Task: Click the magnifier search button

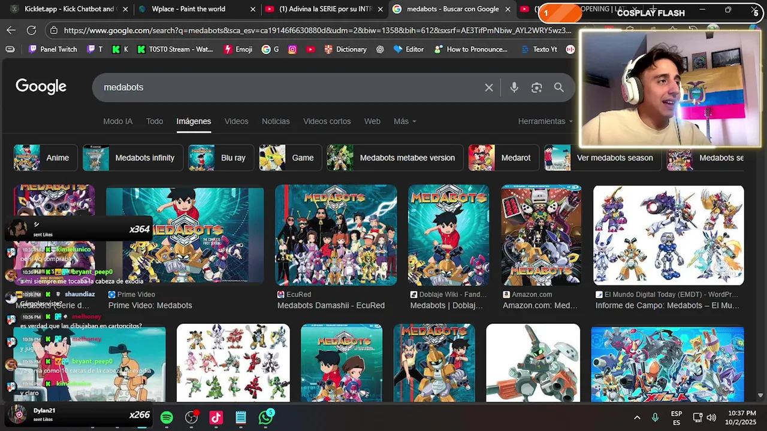Action: pyautogui.click(x=559, y=87)
